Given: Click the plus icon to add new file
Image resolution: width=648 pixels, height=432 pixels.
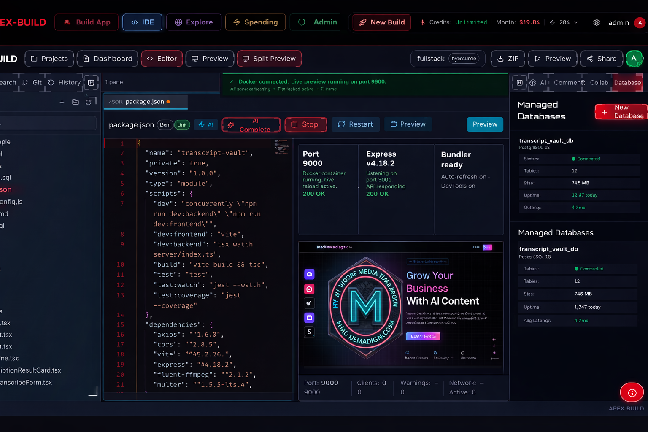Looking at the screenshot, I should coord(62,102).
